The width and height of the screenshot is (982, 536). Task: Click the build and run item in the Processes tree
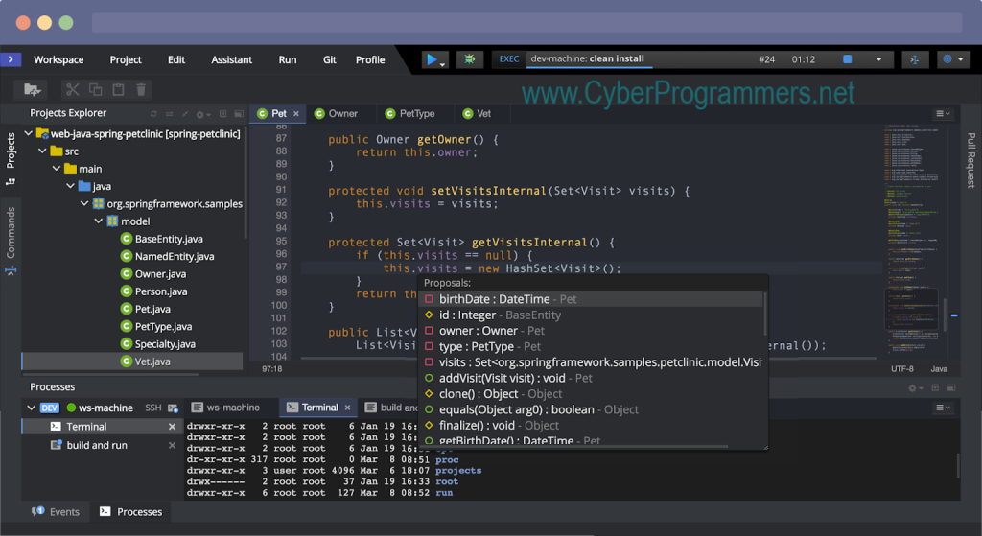point(97,445)
